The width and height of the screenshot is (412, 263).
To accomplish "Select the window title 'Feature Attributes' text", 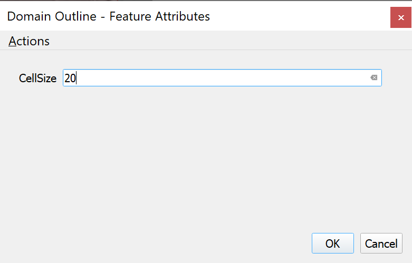I will pyautogui.click(x=160, y=16).
